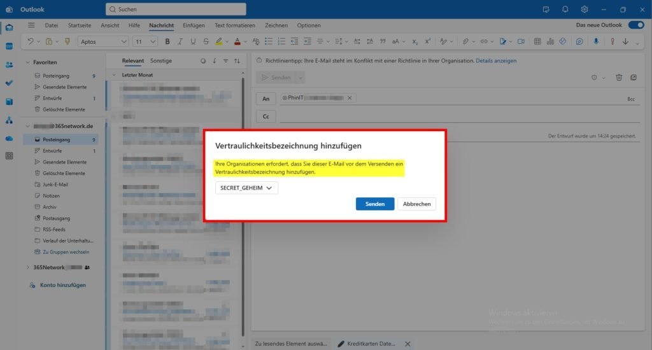Toggle italic text formatting
This screenshot has width=652, height=350.
point(180,41)
